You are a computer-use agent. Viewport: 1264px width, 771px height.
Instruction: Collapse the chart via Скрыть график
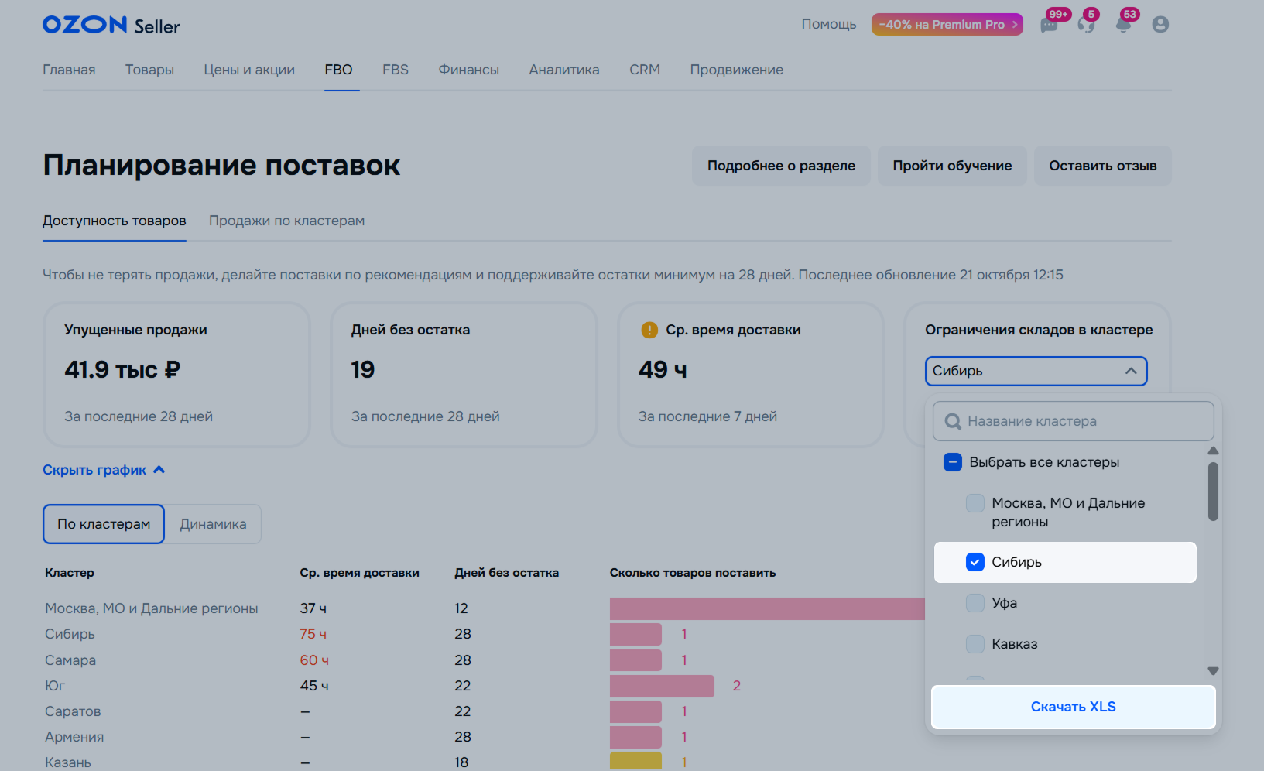tap(104, 470)
